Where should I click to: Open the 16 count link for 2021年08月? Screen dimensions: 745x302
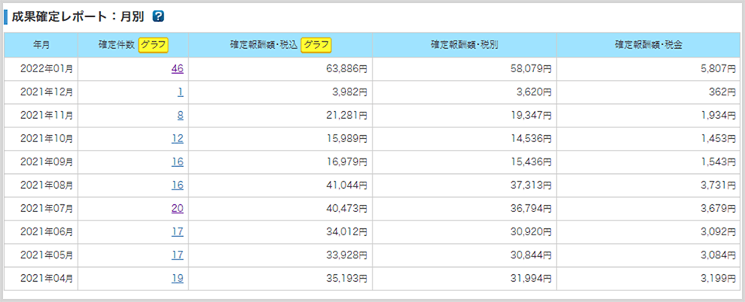(x=177, y=186)
